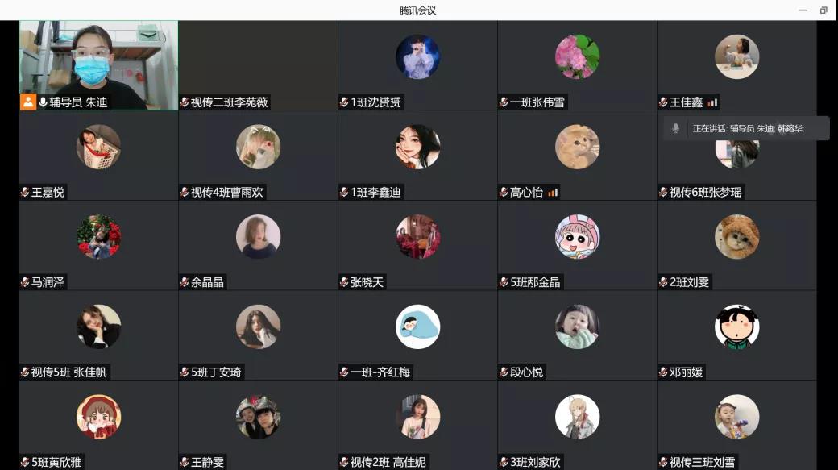The width and height of the screenshot is (838, 470).
Task: Click the muted microphone icon beside 邓丽媛
Action: [663, 372]
